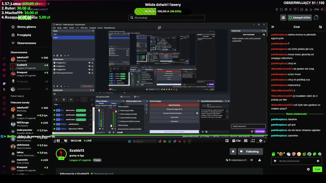Open chat settings gear beside the Czat button
Image resolution: width=326 pixels, height=183 pixels.
(x=308, y=169)
